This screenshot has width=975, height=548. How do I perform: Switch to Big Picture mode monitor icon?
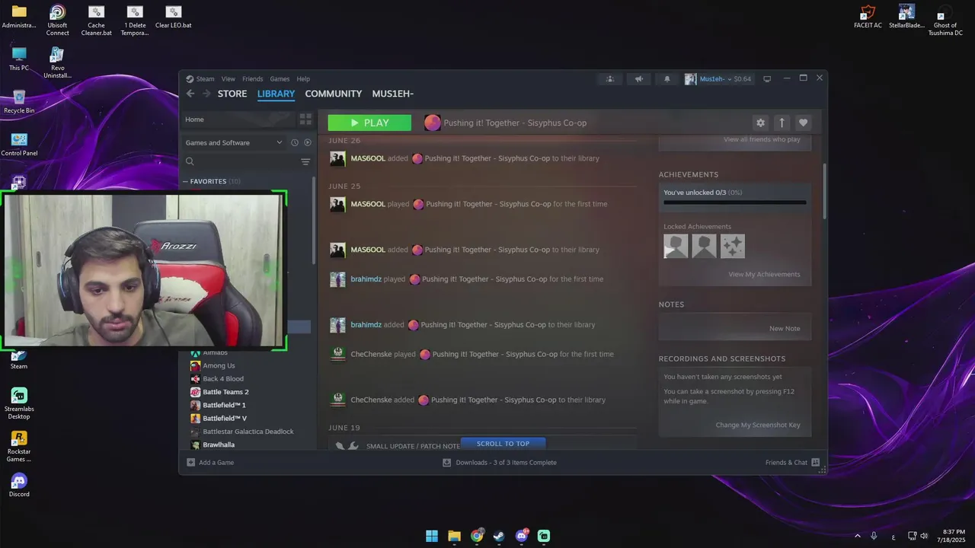coord(767,79)
